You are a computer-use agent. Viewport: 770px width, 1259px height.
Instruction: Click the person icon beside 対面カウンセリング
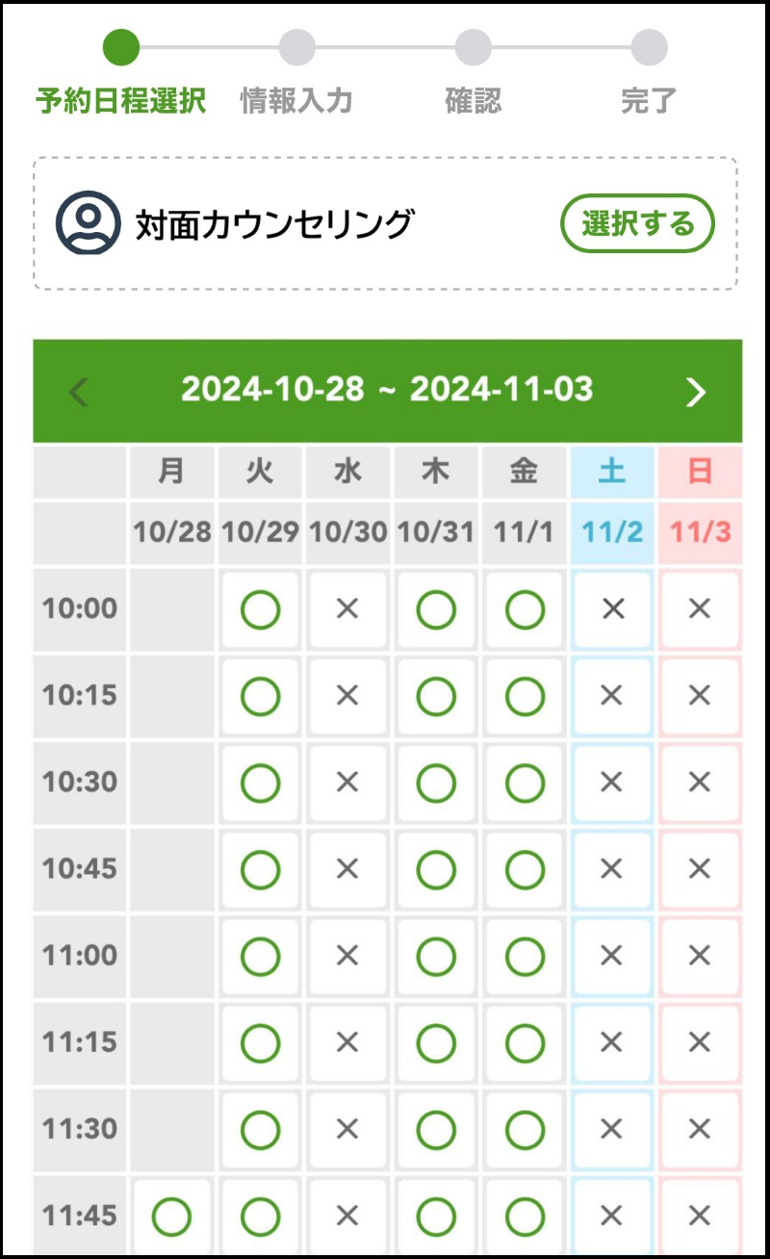click(88, 223)
